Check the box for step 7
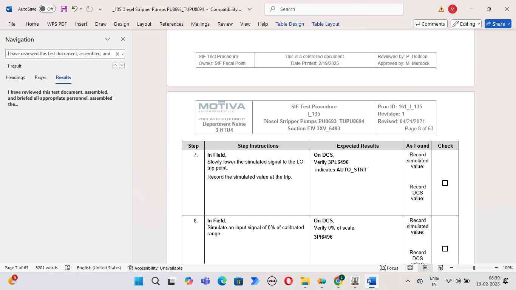 pyautogui.click(x=445, y=183)
